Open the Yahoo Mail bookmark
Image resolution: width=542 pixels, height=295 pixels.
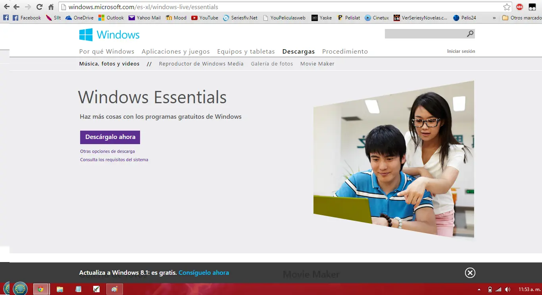[x=145, y=18]
